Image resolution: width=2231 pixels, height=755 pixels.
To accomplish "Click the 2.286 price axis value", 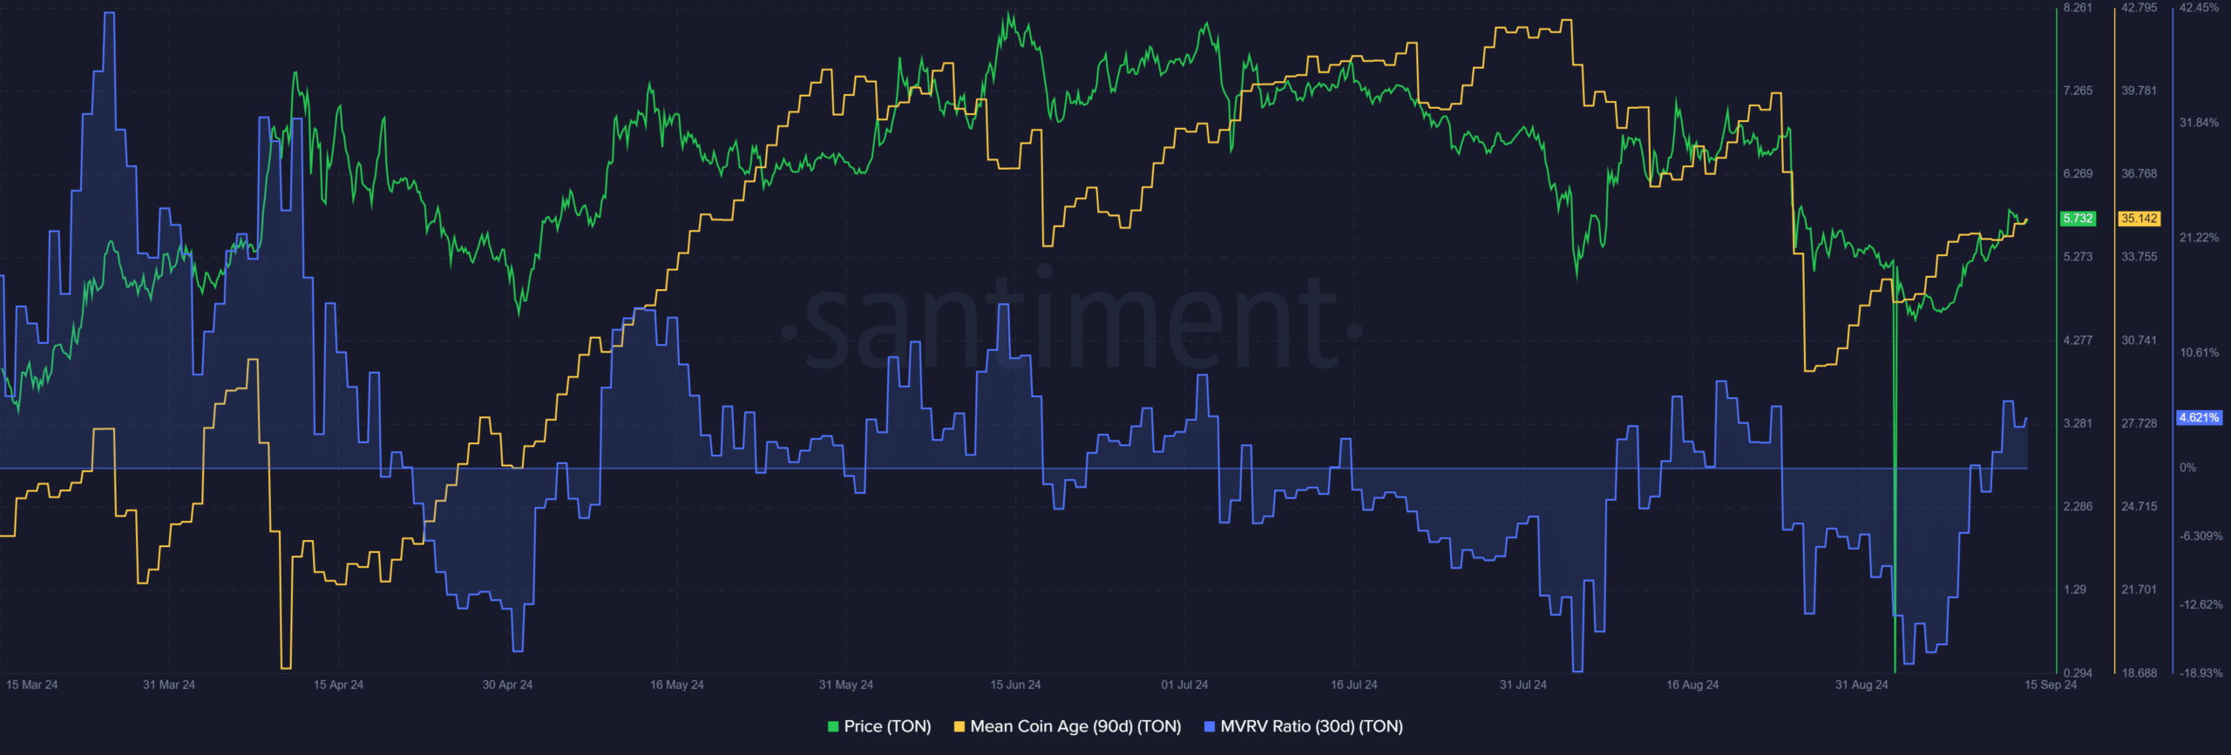I will pyautogui.click(x=2078, y=506).
